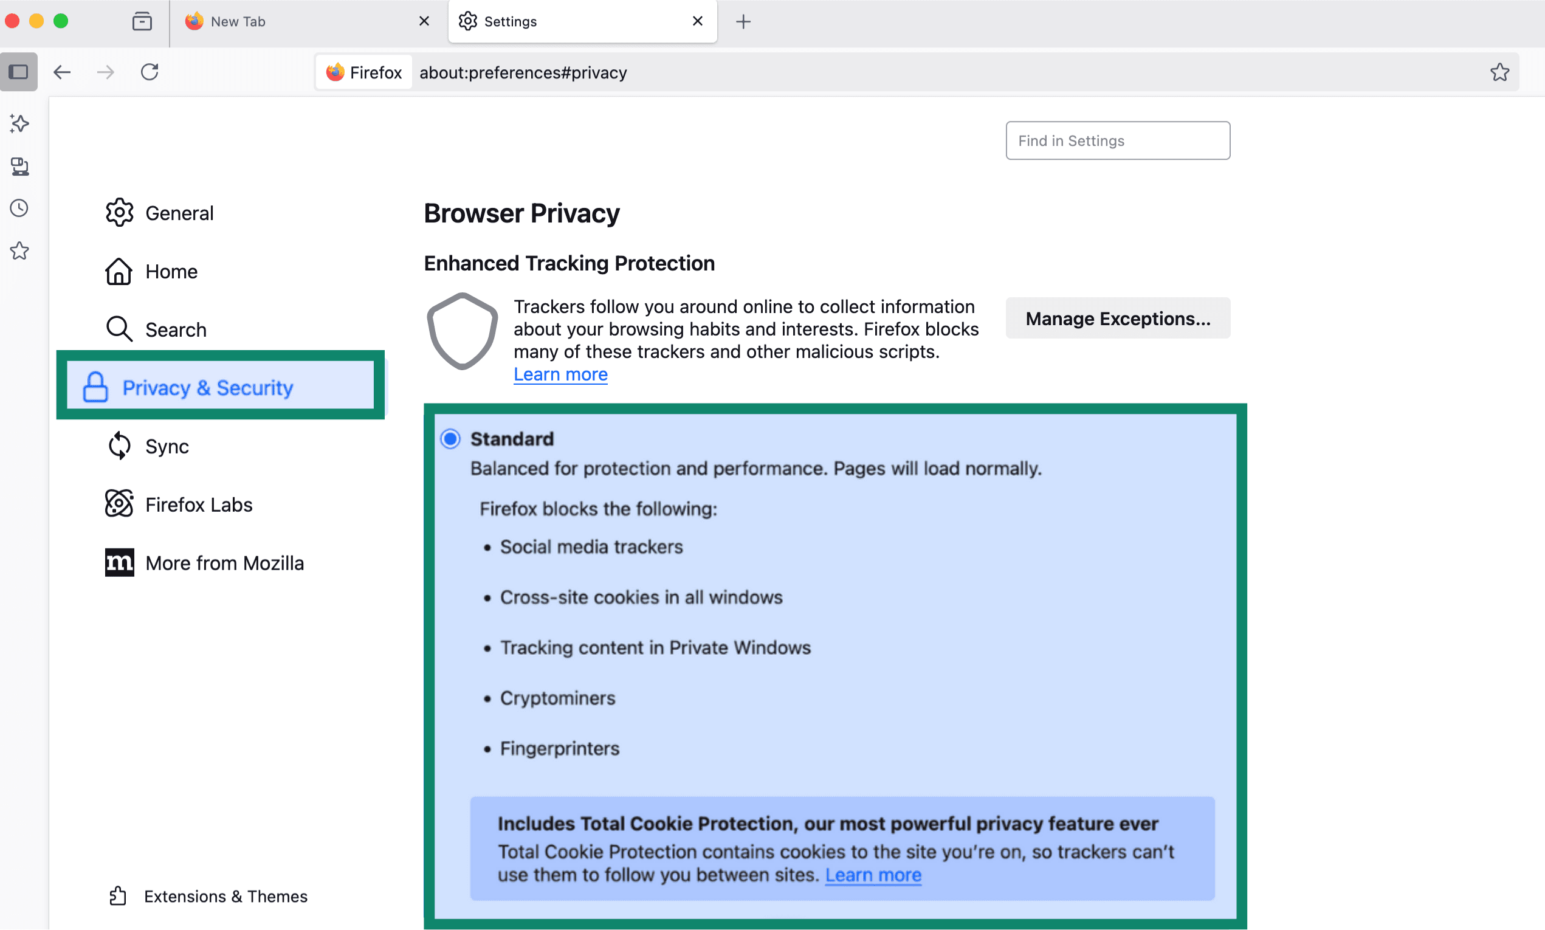Click the Privacy & Security lock icon
Screen dimensions: 1545x930
(95, 387)
